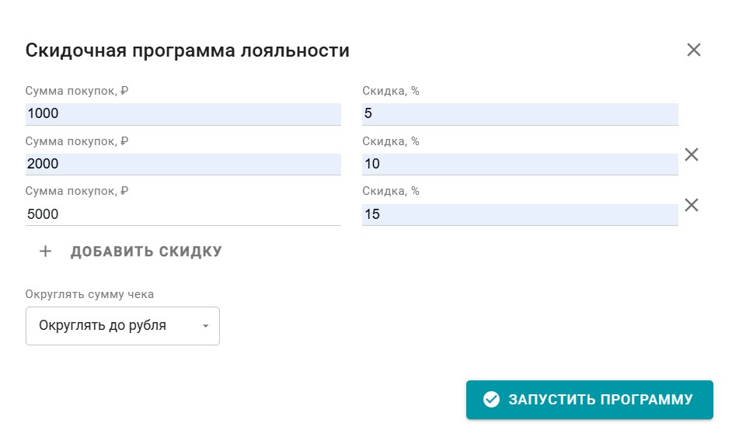Focus the discount percent field showing 15
739x444 pixels.
click(519, 214)
